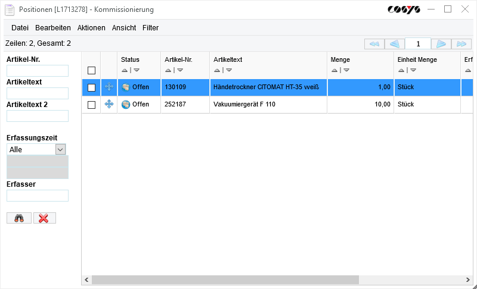Click the horizontal scrollbar thumb
The image size is (477, 289).
(x=225, y=279)
